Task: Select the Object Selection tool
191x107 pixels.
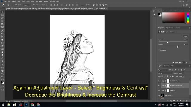Action: pyautogui.click(x=2, y=21)
